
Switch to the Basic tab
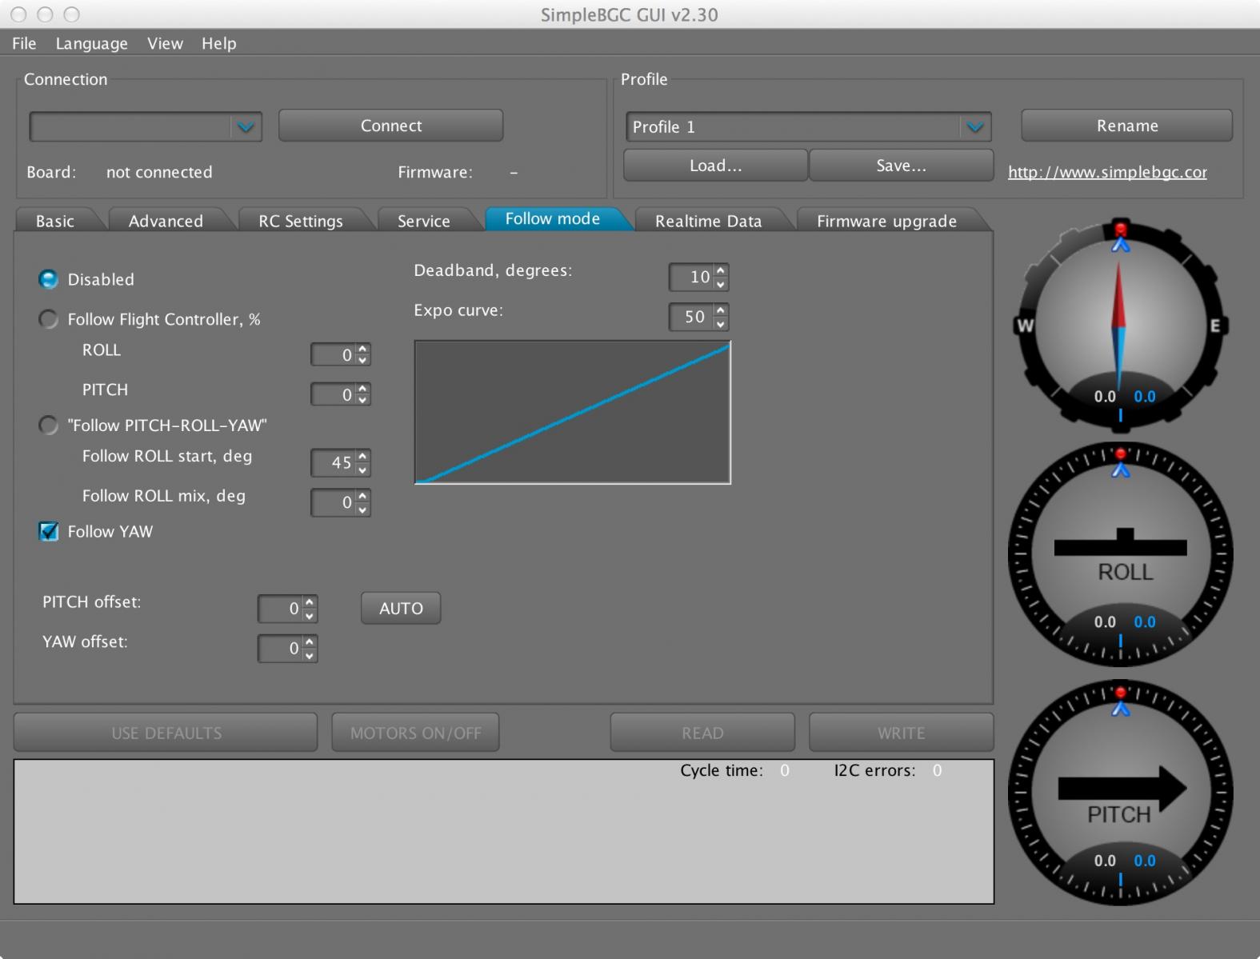55,221
